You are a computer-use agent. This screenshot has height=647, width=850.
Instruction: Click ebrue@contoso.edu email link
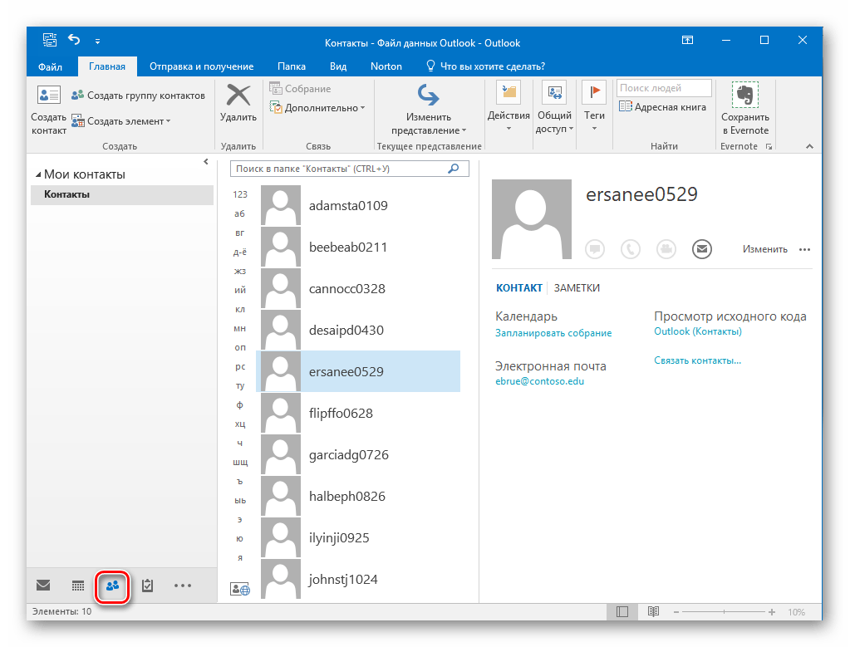point(539,382)
